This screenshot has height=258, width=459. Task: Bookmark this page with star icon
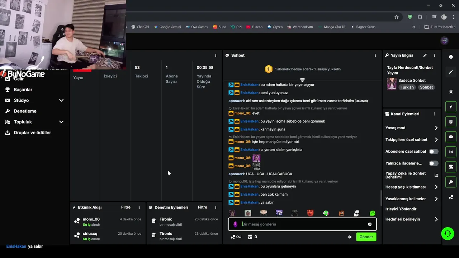click(x=397, y=17)
